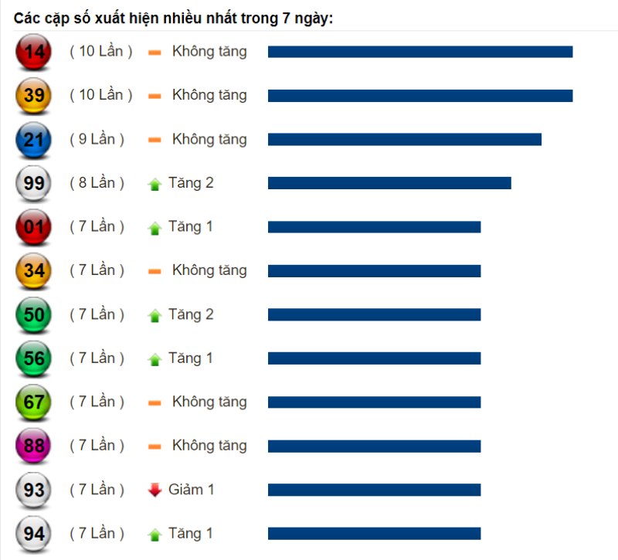Click "( 9 Lần )" count text
This screenshot has width=618, height=560.
tap(97, 140)
